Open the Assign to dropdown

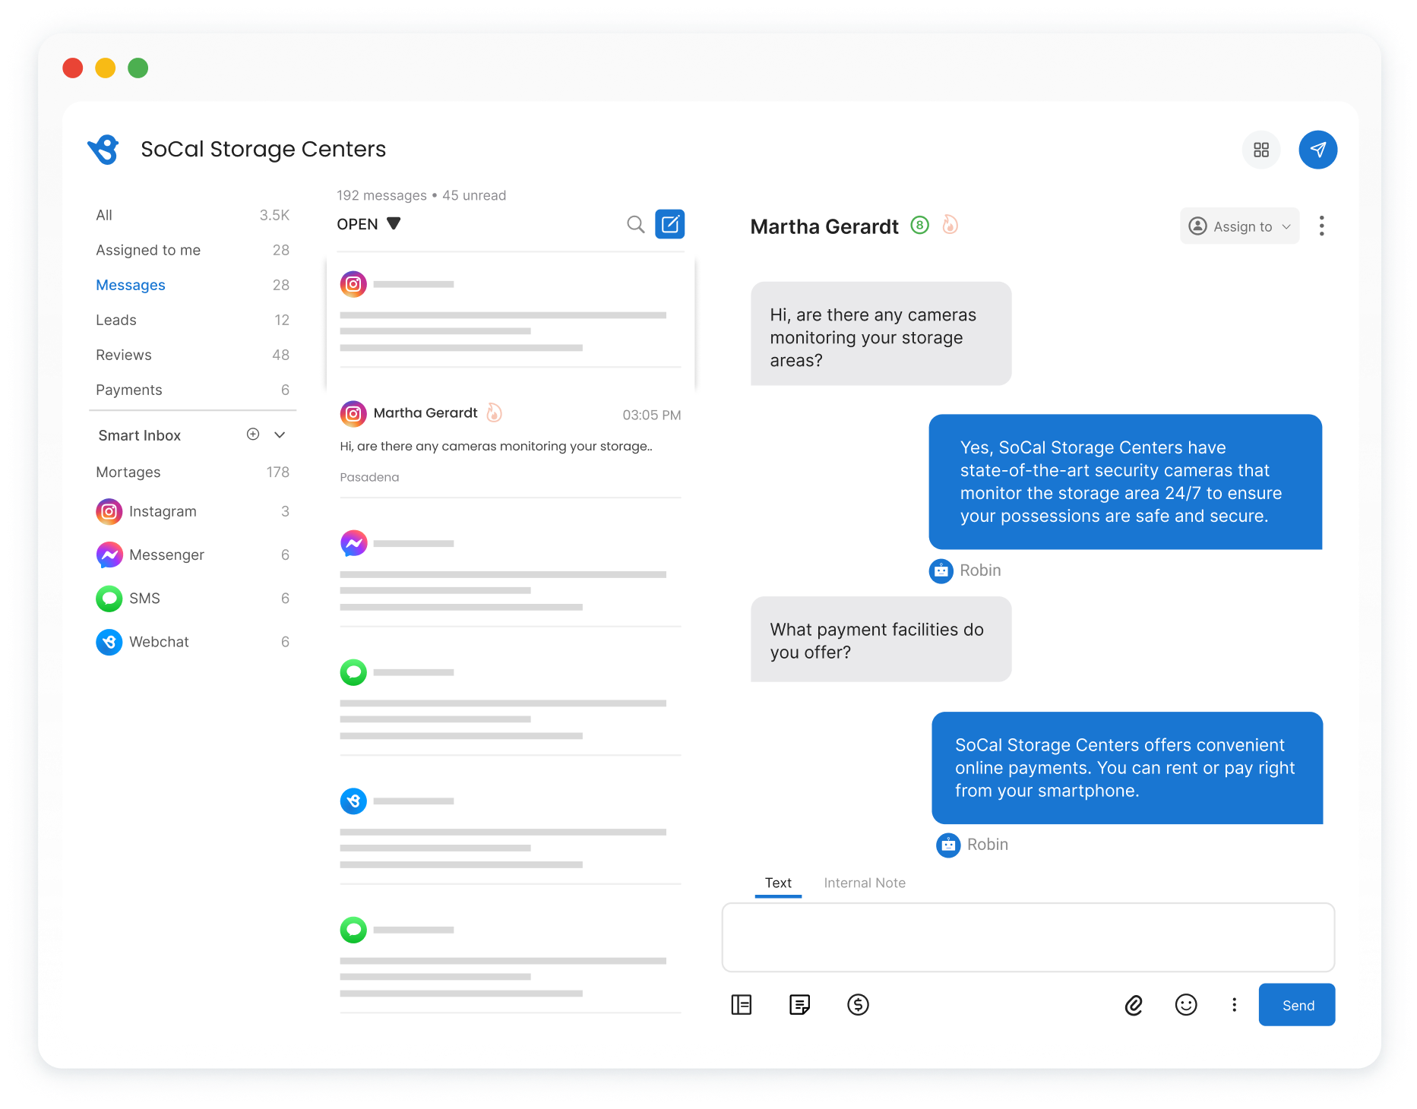(x=1239, y=226)
